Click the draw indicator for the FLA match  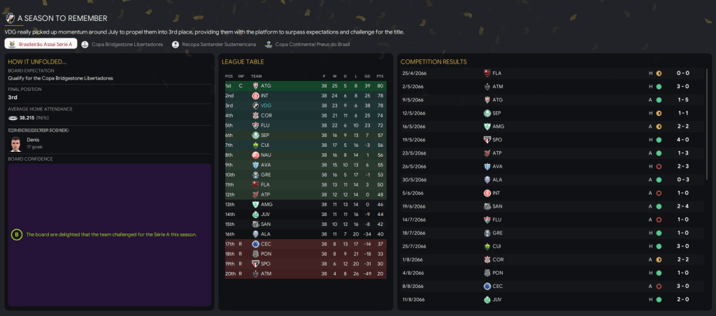659,73
